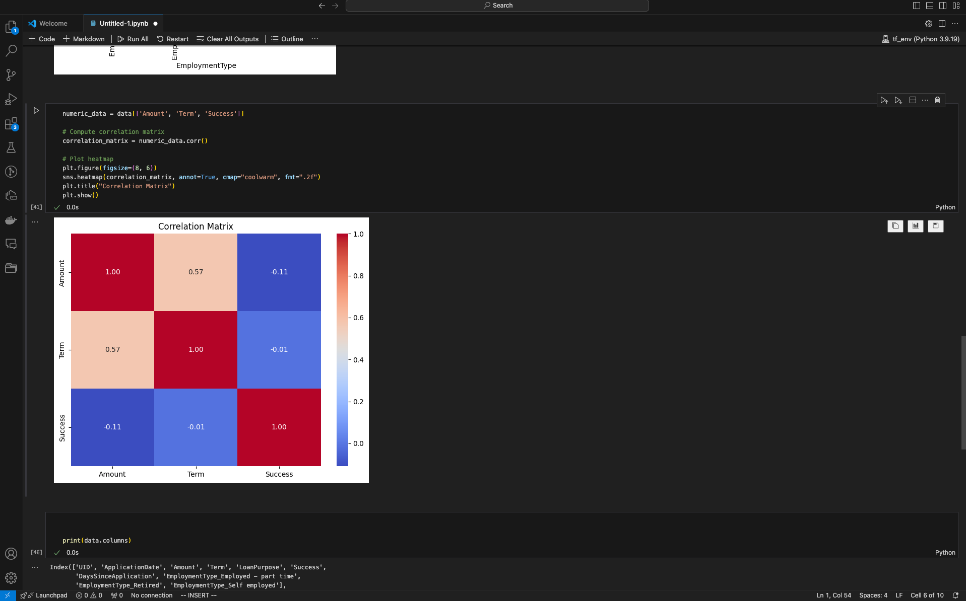
Task: Click the heatmap colorbar scale
Action: (343, 349)
